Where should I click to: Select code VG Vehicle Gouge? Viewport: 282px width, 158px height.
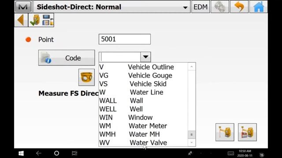click(143, 75)
